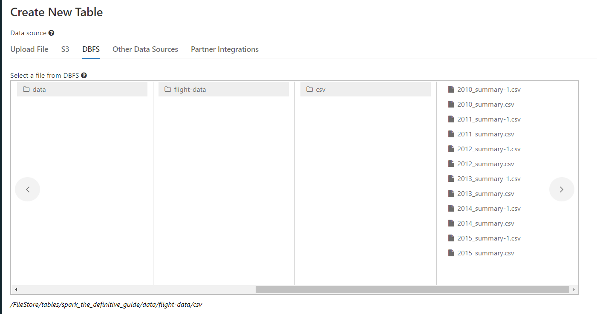The image size is (597, 314).
Task: Click the selected DBFS path text below browser
Action: pos(106,305)
